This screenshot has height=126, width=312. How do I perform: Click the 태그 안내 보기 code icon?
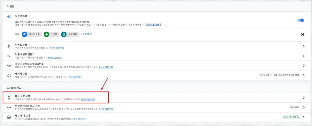pos(9,117)
